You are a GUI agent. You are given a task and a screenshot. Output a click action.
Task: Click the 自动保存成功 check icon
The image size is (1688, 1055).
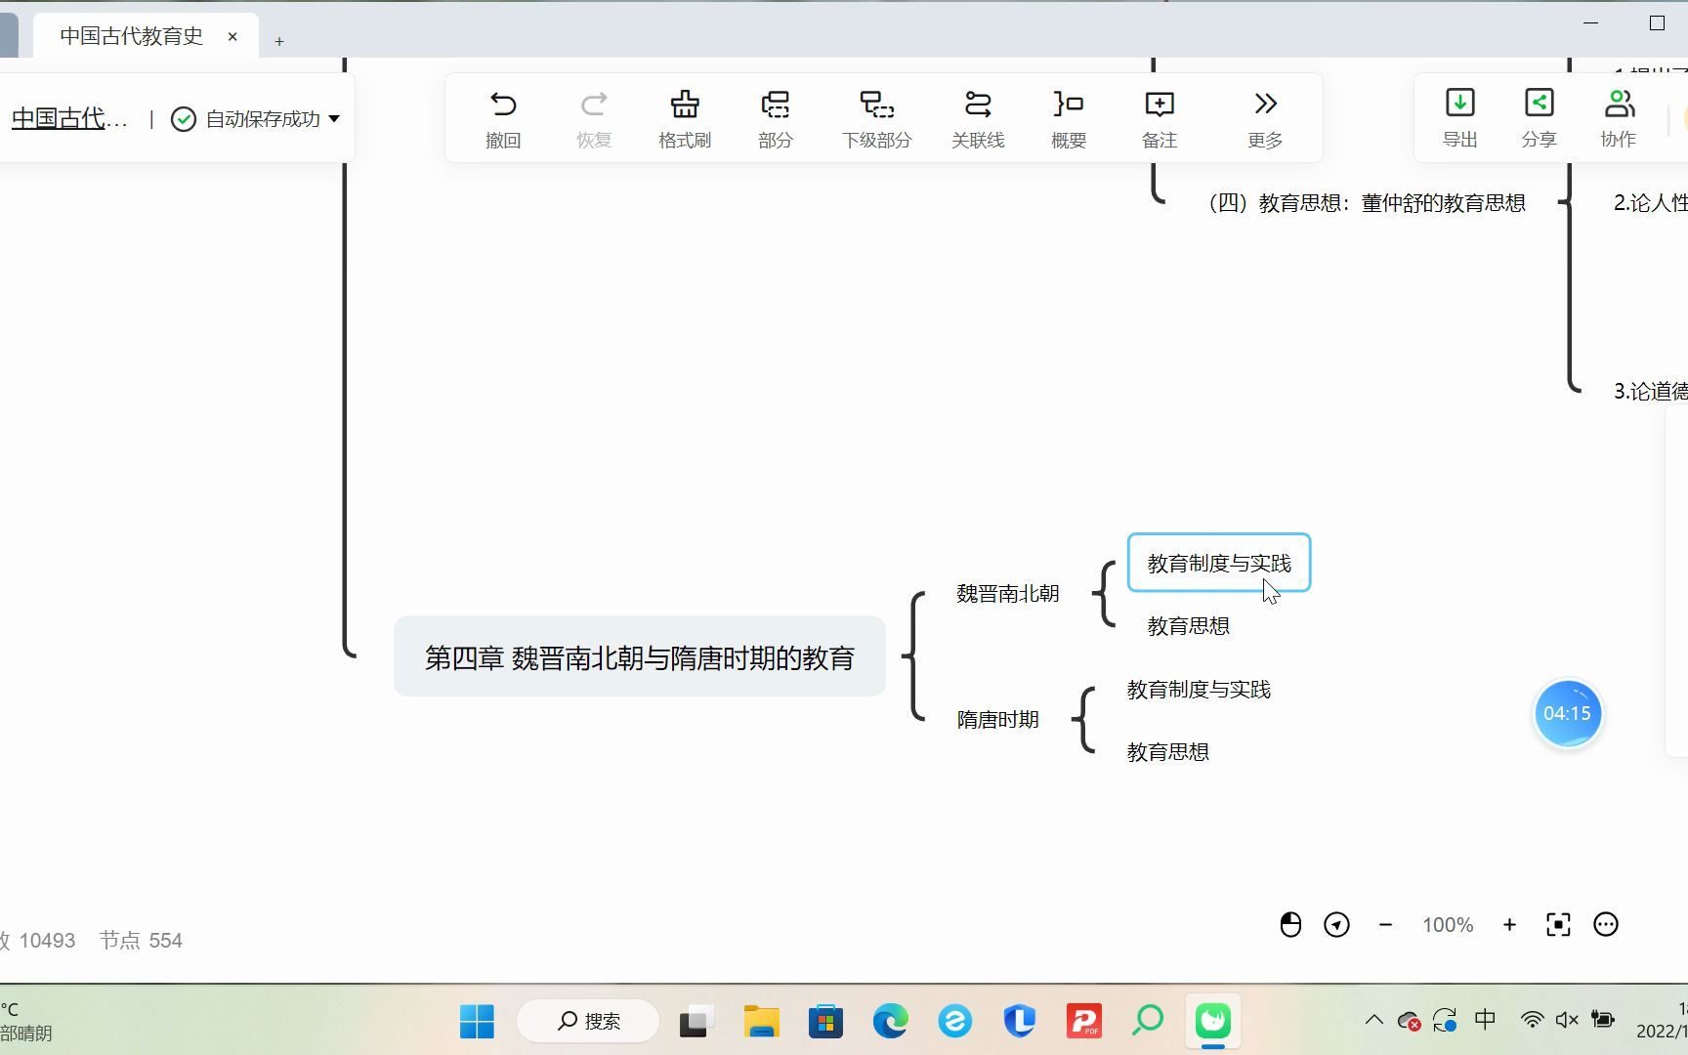(x=184, y=119)
